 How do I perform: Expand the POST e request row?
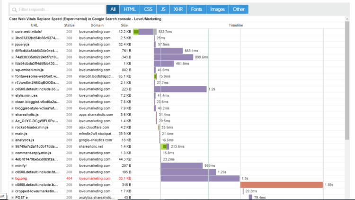point(12,198)
